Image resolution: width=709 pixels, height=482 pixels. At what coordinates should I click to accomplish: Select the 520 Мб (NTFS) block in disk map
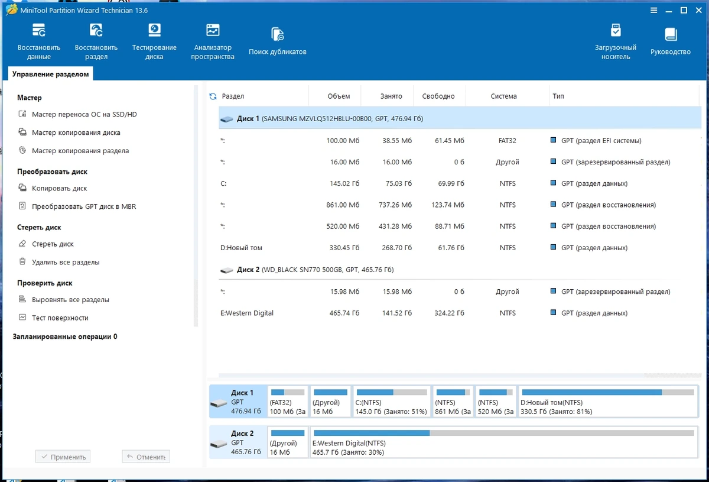pos(496,402)
